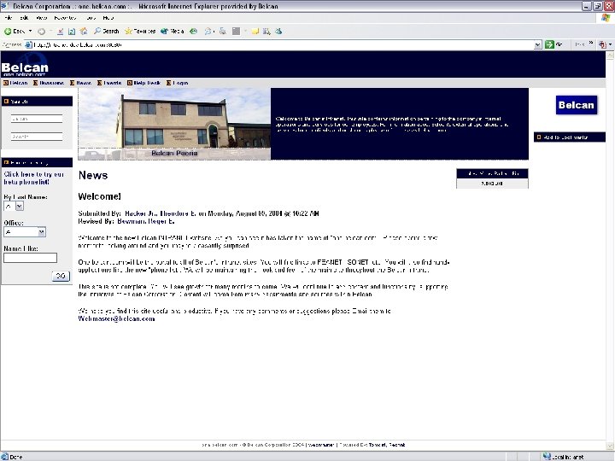Click the orange icon beside Help Desk
This screenshot has width=615, height=461.
coord(130,83)
